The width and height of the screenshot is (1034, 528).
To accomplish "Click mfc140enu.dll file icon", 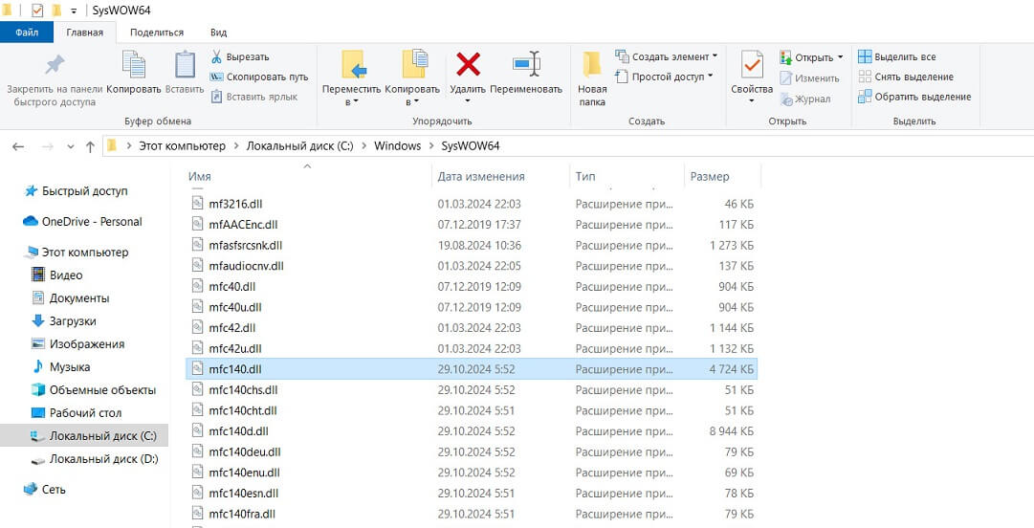I will click(197, 473).
